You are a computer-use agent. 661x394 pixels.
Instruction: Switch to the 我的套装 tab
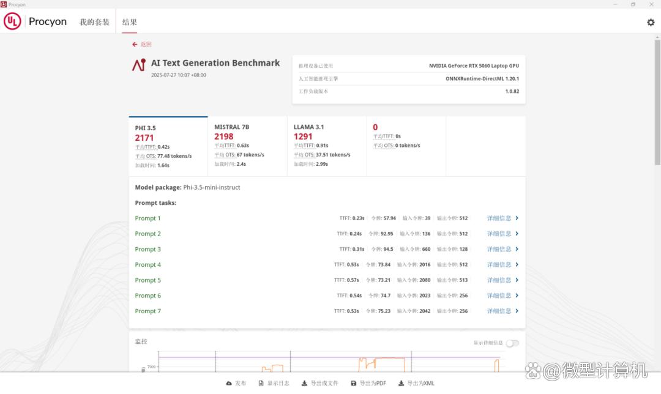click(x=94, y=22)
